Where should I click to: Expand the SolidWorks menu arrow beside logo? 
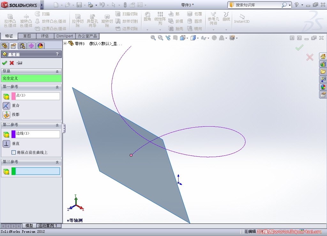point(42,5)
